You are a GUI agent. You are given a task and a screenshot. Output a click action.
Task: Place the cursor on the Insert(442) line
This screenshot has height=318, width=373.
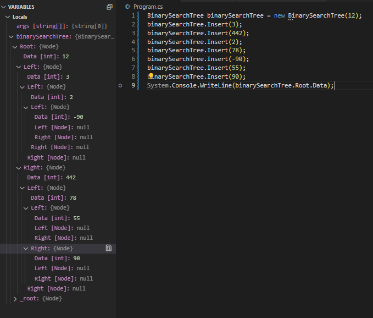click(198, 33)
